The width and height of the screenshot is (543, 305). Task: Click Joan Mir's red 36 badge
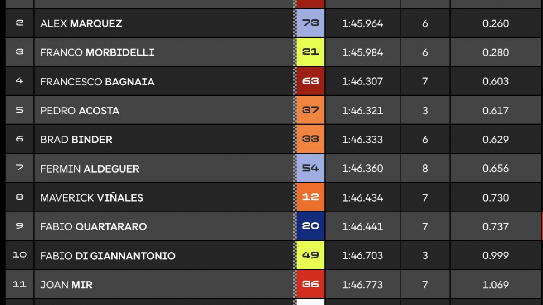point(310,284)
